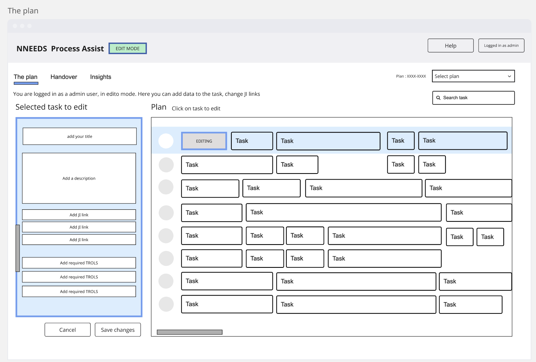The height and width of the screenshot is (362, 536).
Task: Select the circle on the fourth plan row
Action: coord(166,213)
